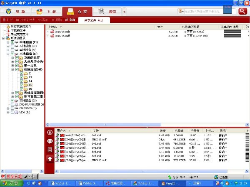The image size is (250, 187).
Task: Click 打开文件夹 open folder button
Action: (x=25, y=20)
